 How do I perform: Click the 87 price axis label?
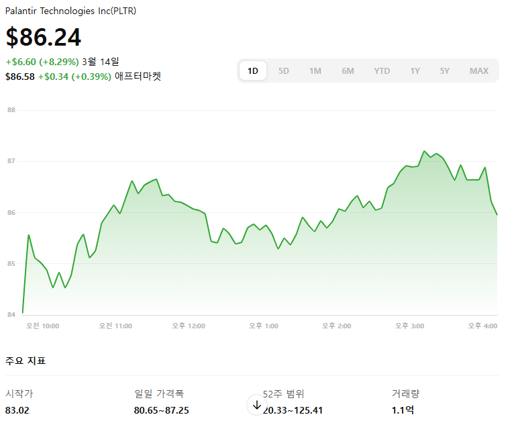(11, 161)
